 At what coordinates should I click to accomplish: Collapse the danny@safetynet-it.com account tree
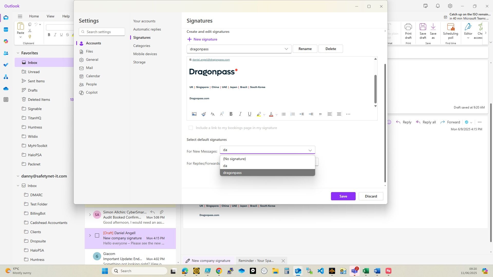pos(18,176)
